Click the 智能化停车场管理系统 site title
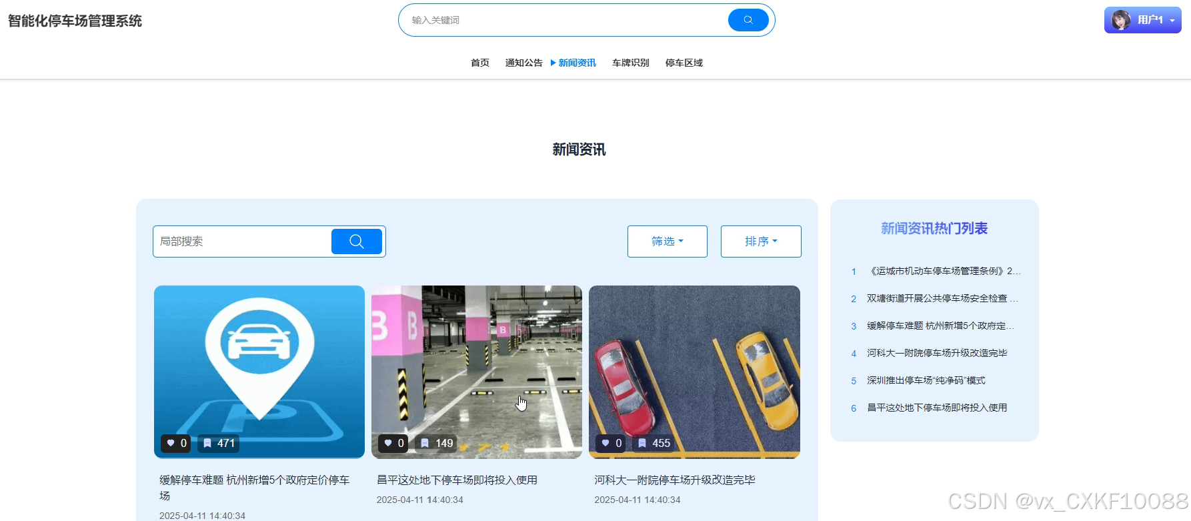Screen dimensions: 1191x521 coord(75,21)
